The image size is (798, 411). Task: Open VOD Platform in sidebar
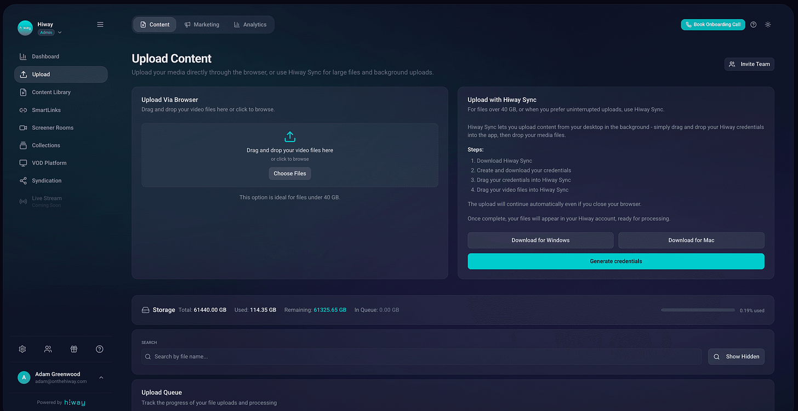(61, 163)
